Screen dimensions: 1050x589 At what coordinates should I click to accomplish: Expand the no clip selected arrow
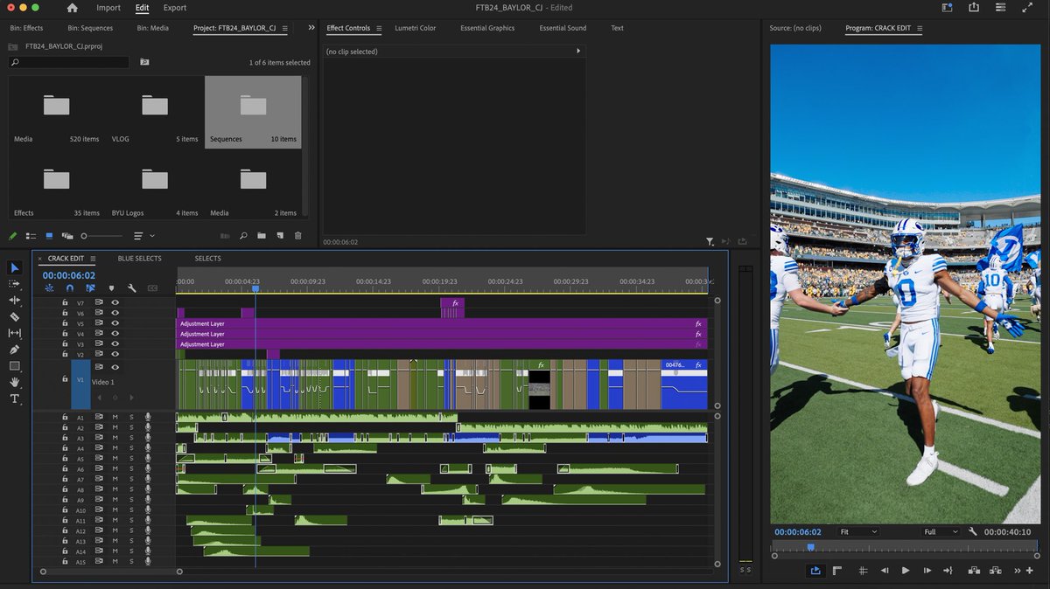pyautogui.click(x=577, y=52)
